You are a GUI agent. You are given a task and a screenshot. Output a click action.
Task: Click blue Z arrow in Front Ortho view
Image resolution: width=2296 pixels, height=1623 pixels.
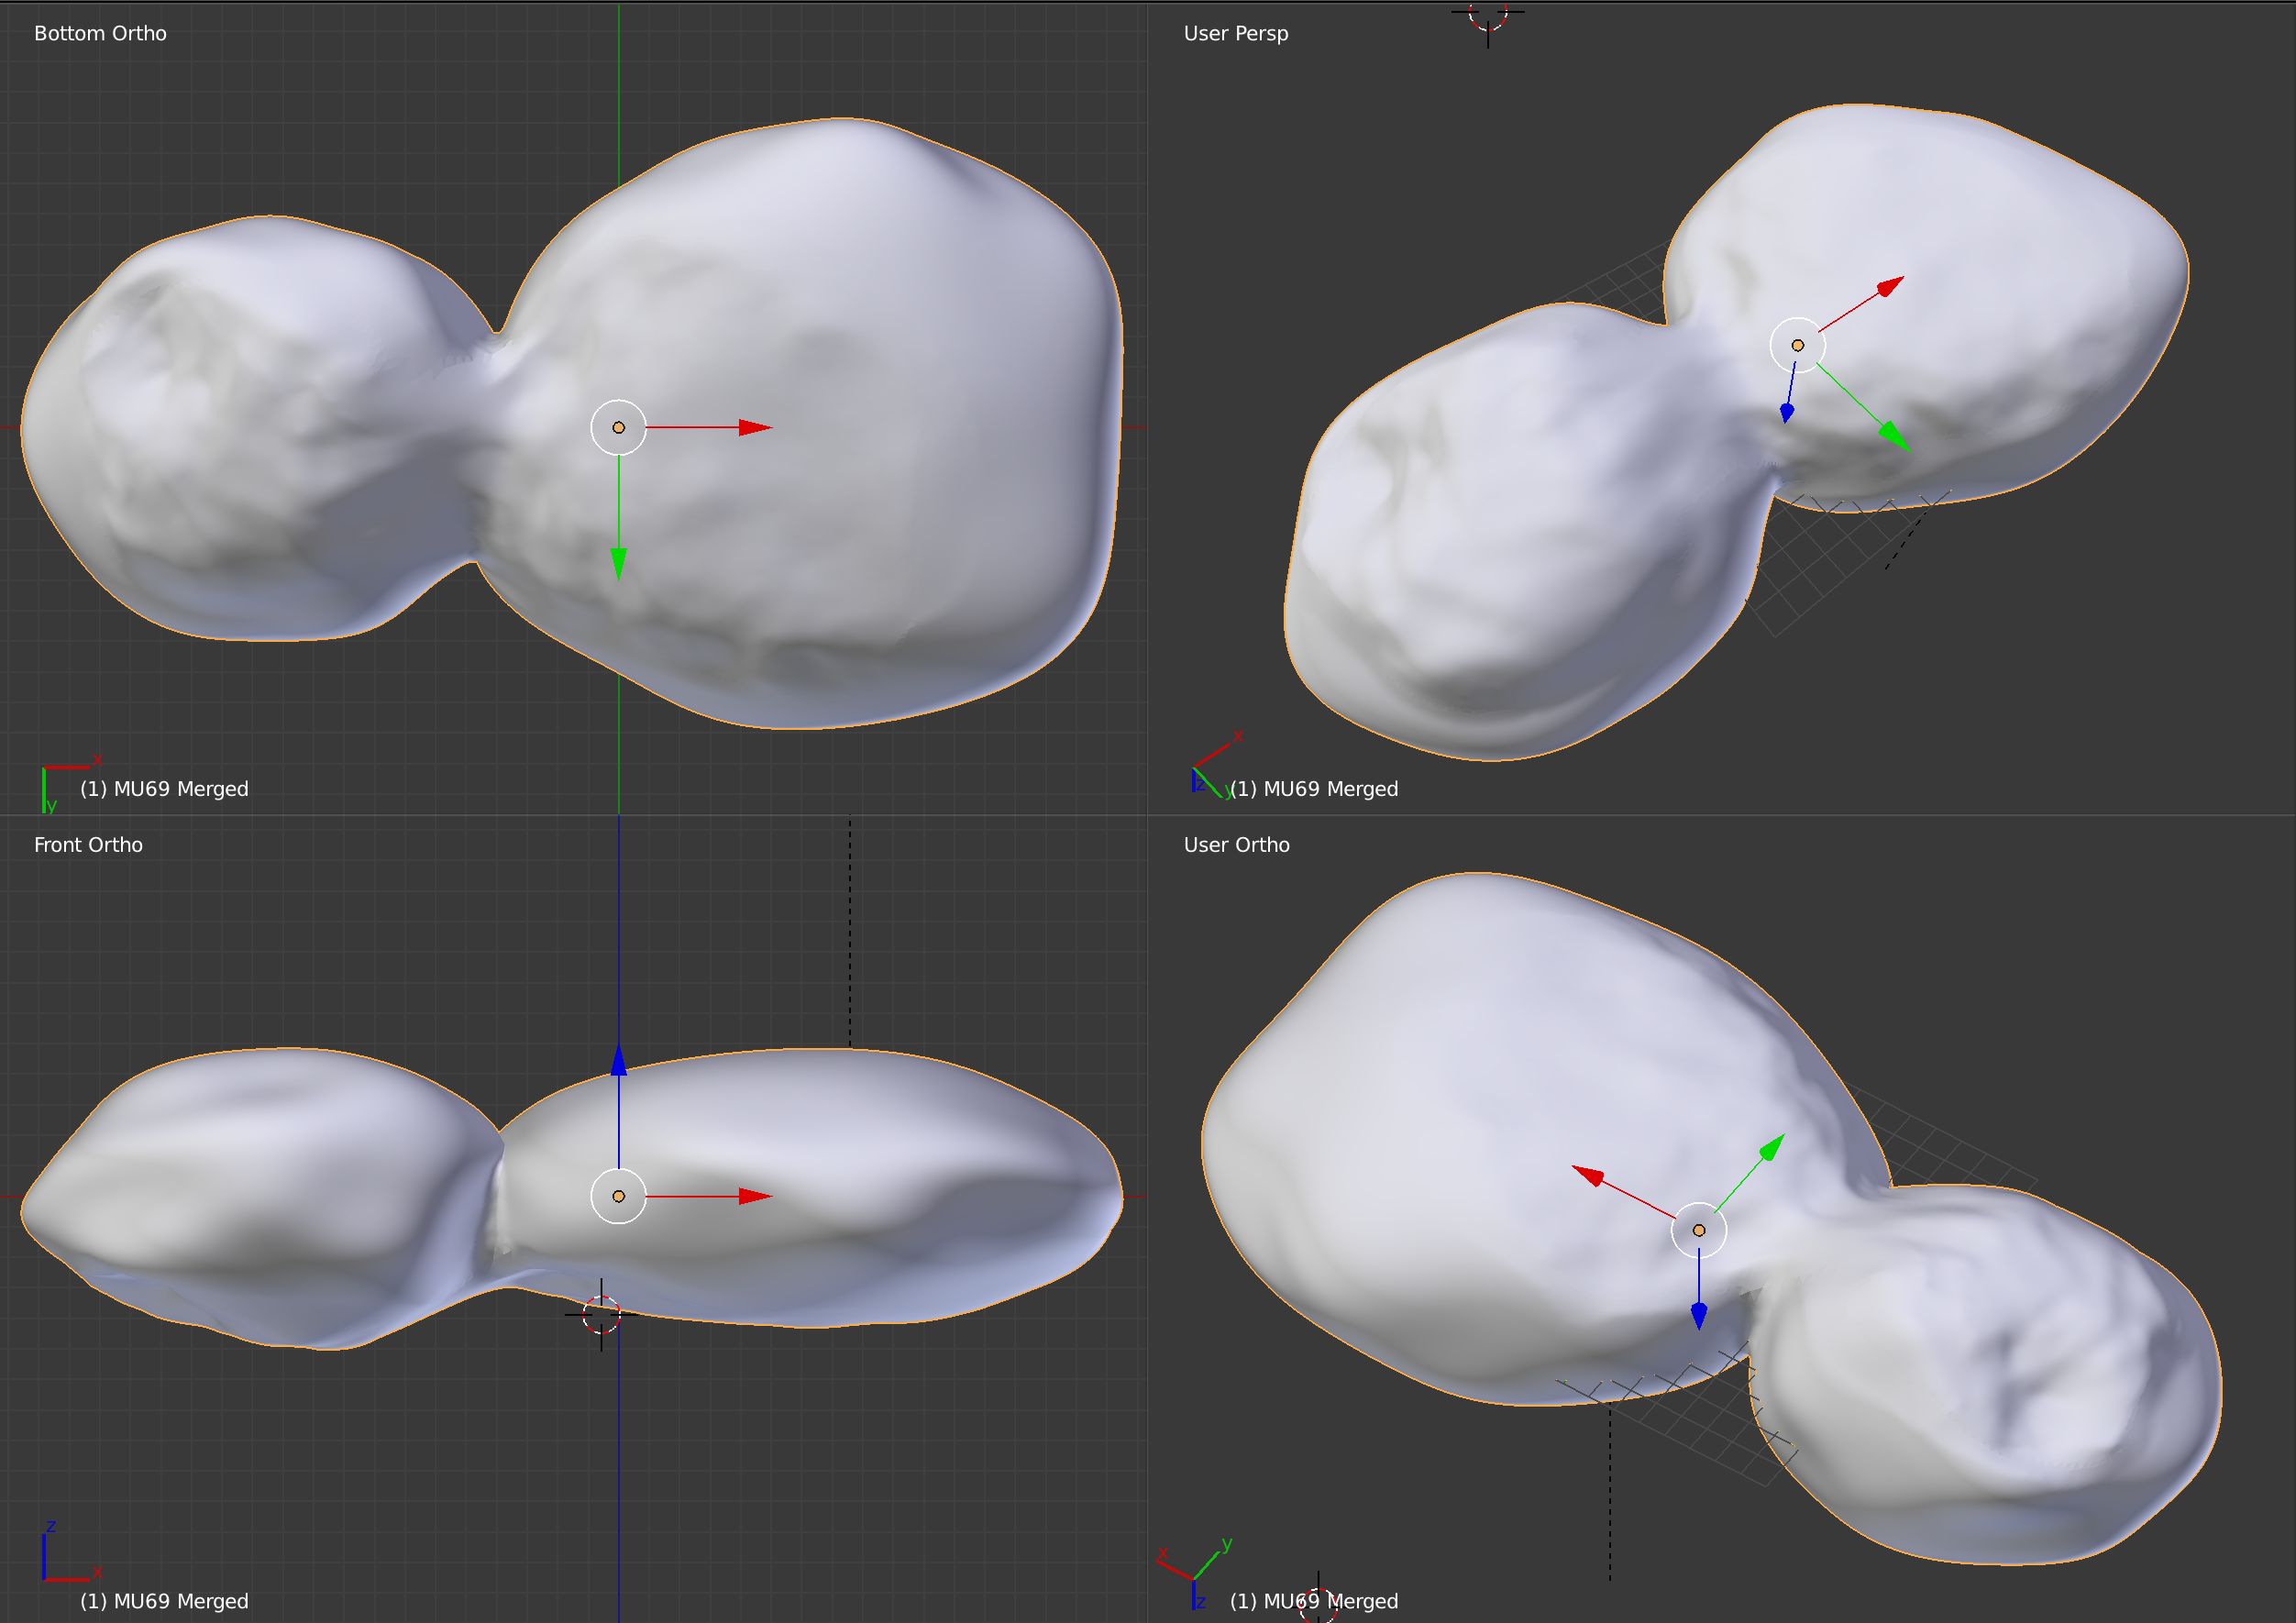tap(619, 1062)
